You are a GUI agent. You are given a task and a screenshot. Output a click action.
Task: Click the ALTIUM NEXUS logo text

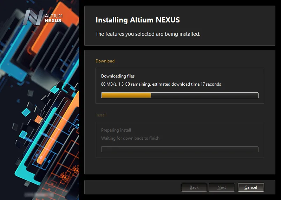53,18
